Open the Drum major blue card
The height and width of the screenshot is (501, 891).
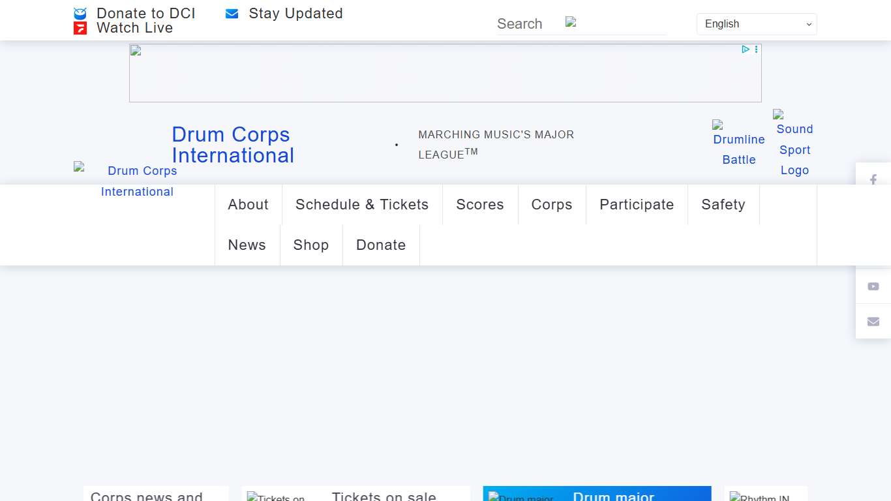(597, 494)
